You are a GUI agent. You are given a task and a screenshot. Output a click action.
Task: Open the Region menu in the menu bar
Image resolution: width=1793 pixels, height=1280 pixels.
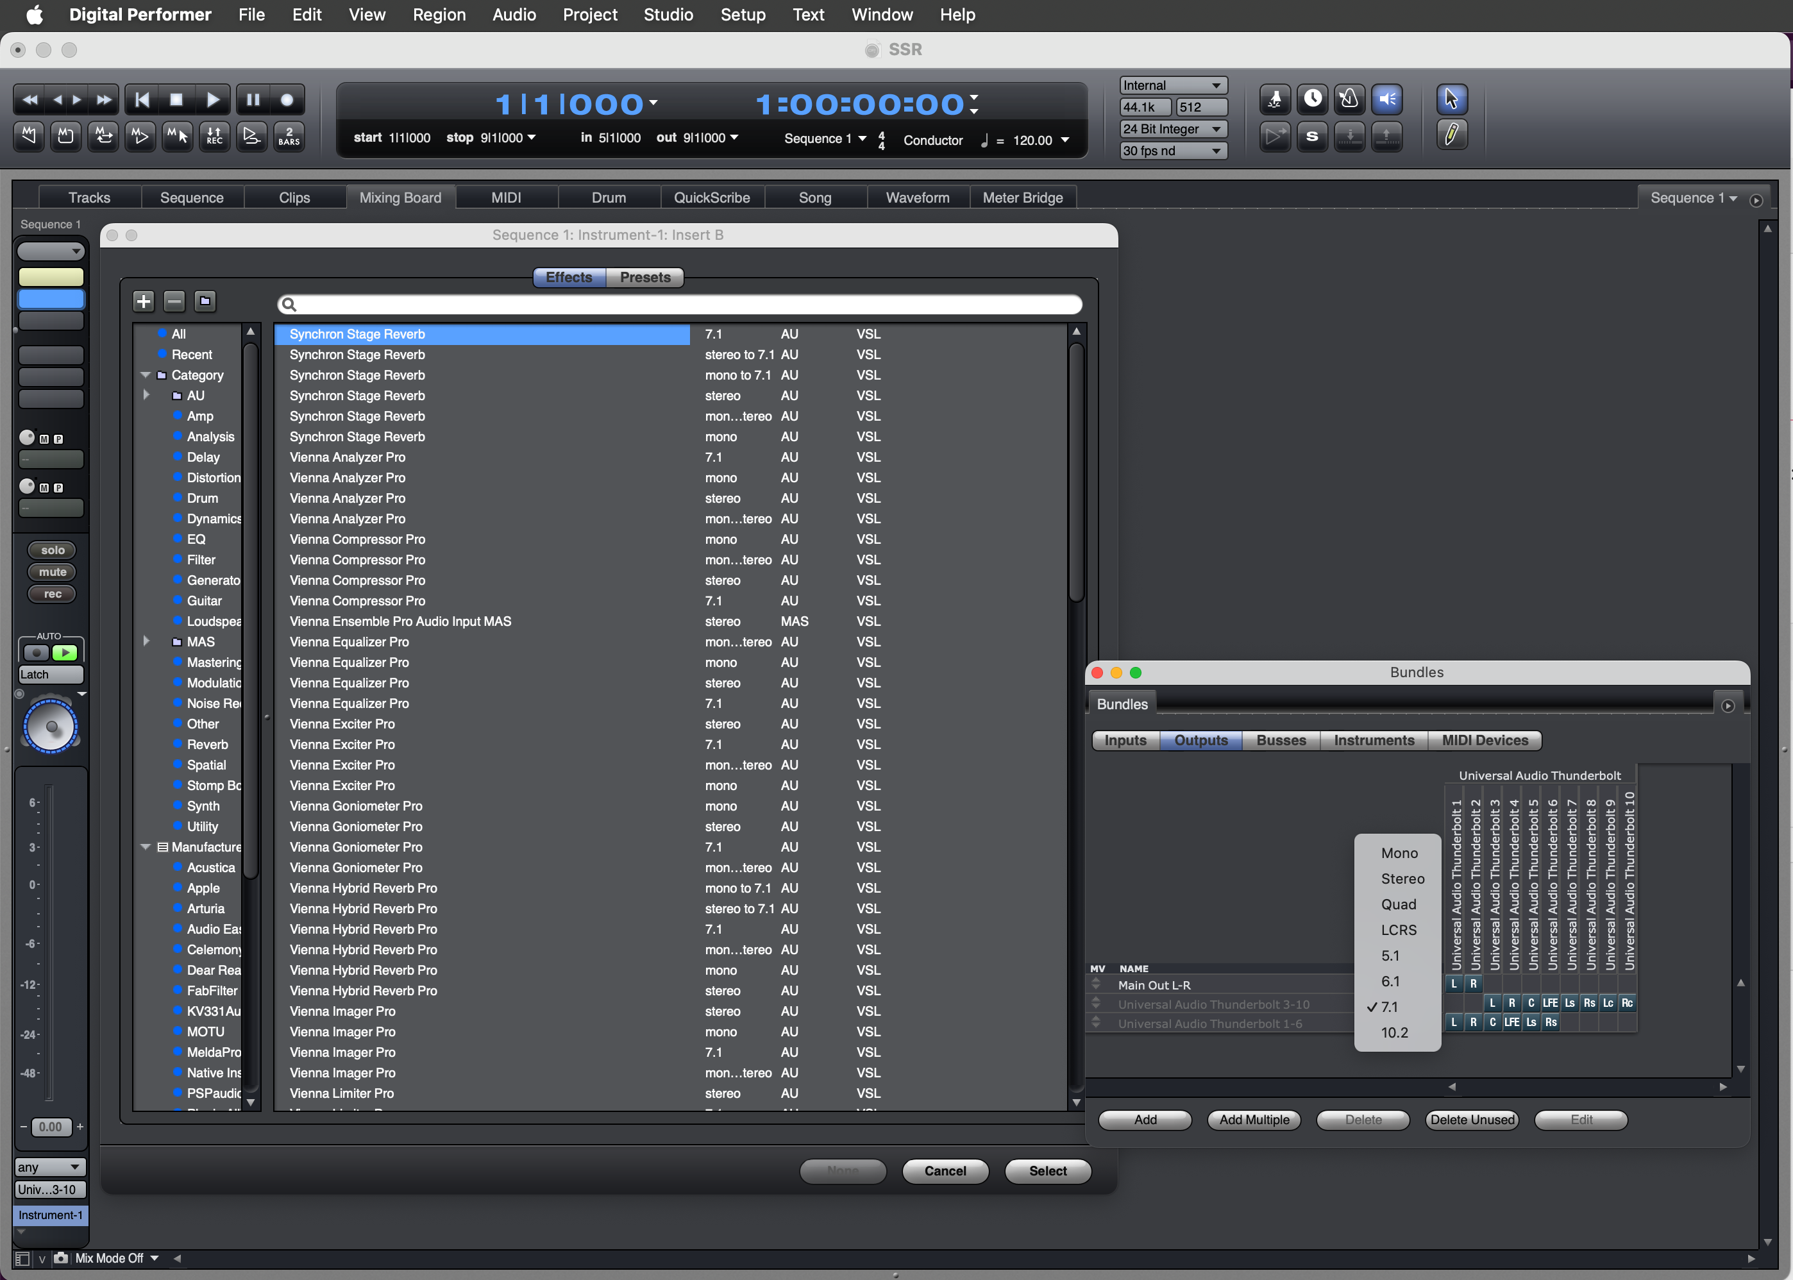pyautogui.click(x=439, y=15)
